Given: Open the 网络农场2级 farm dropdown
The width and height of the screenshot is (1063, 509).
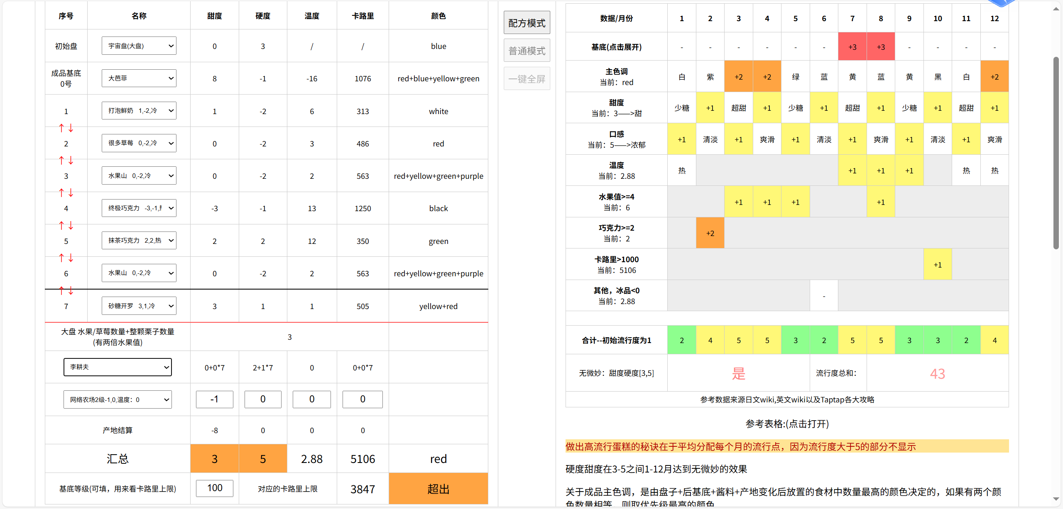Looking at the screenshot, I should [x=118, y=399].
